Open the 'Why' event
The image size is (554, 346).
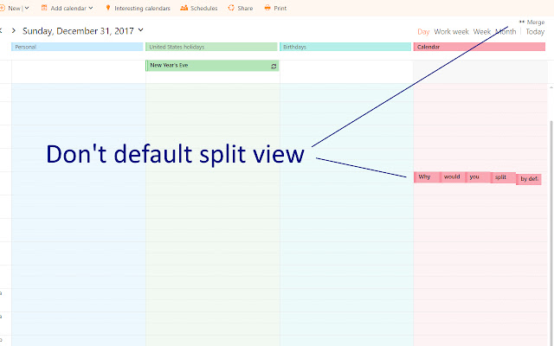pyautogui.click(x=427, y=177)
